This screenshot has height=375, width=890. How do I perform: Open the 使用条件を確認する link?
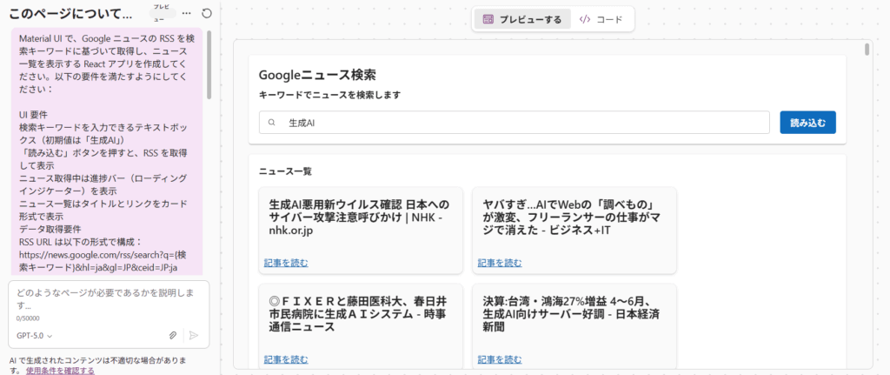click(60, 370)
